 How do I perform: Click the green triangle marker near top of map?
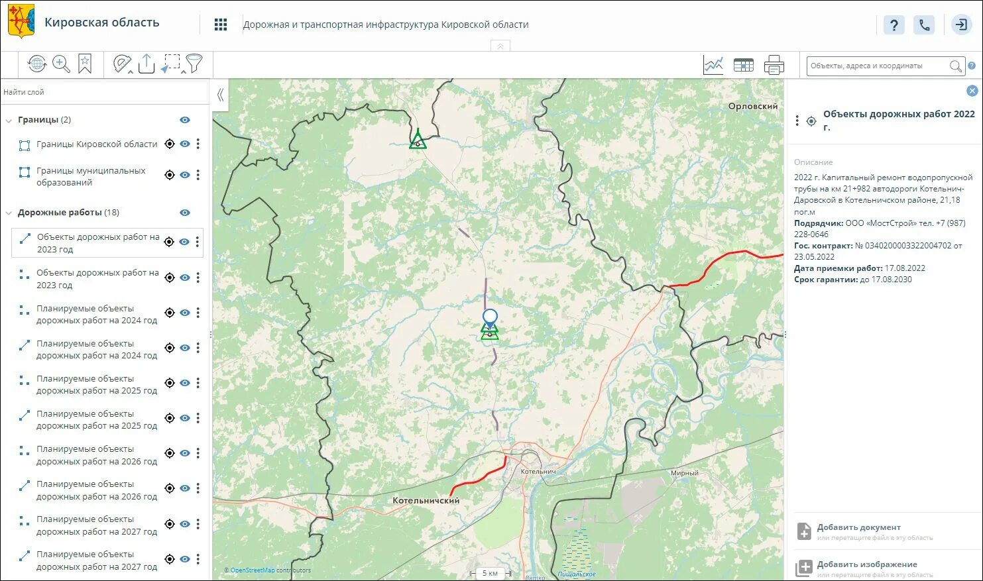[418, 139]
